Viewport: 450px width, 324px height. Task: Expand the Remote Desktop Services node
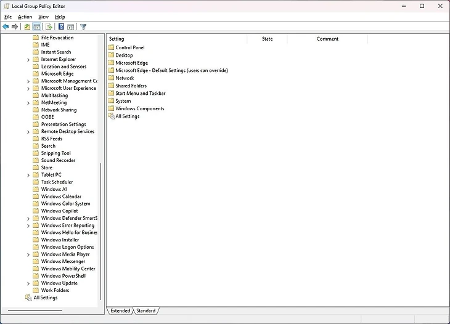tap(28, 132)
